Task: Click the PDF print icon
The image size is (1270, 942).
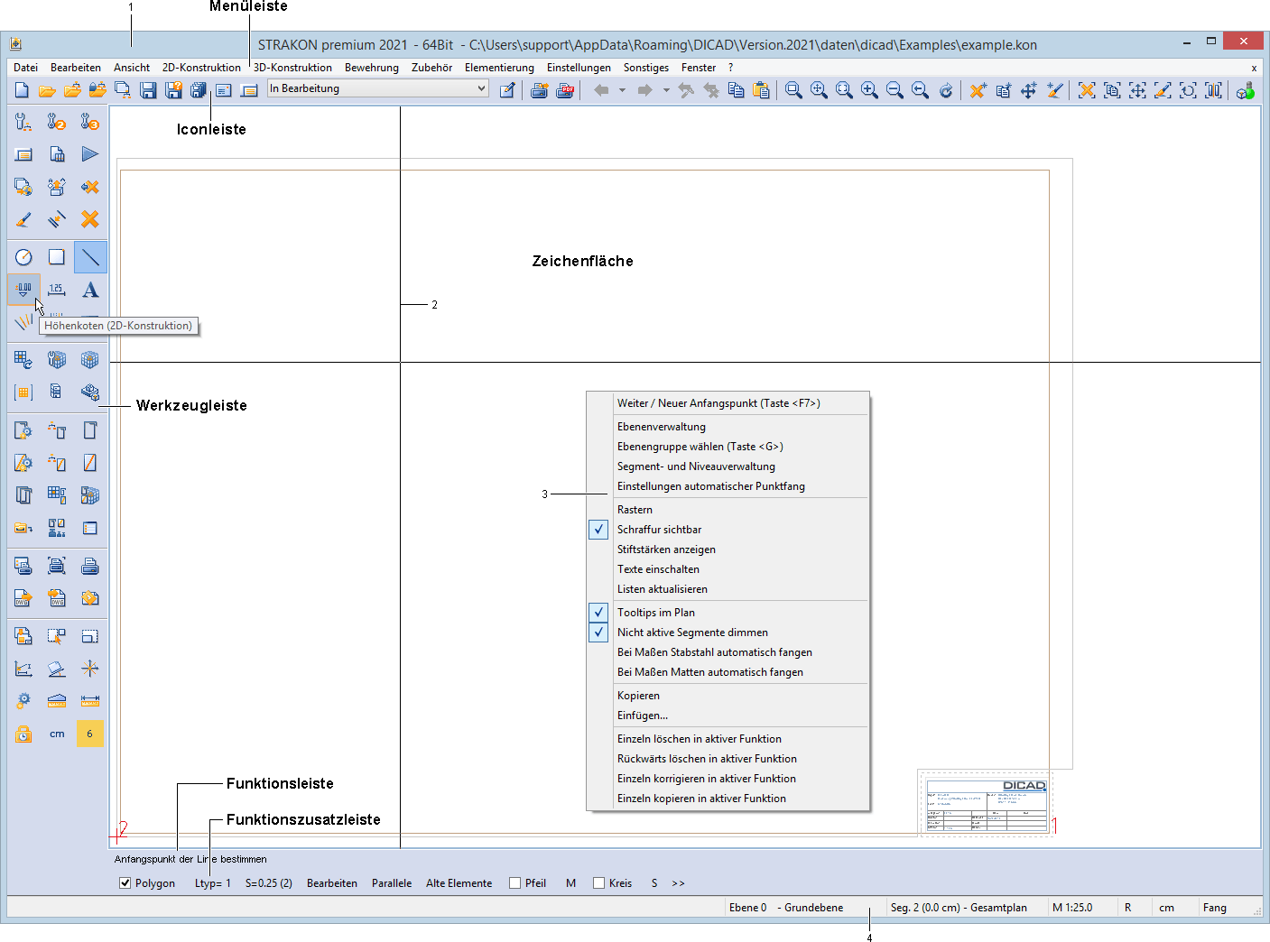Action: pos(565,89)
